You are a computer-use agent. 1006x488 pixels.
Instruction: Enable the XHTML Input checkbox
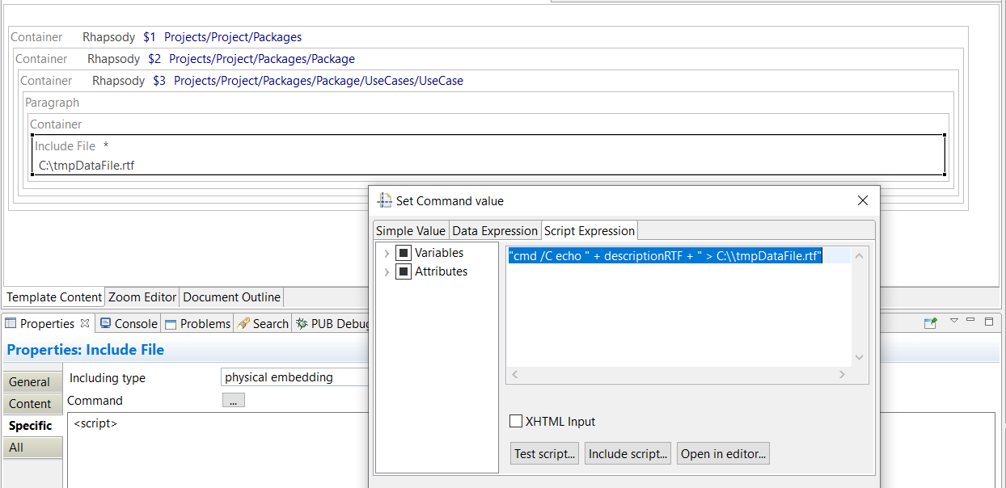515,421
